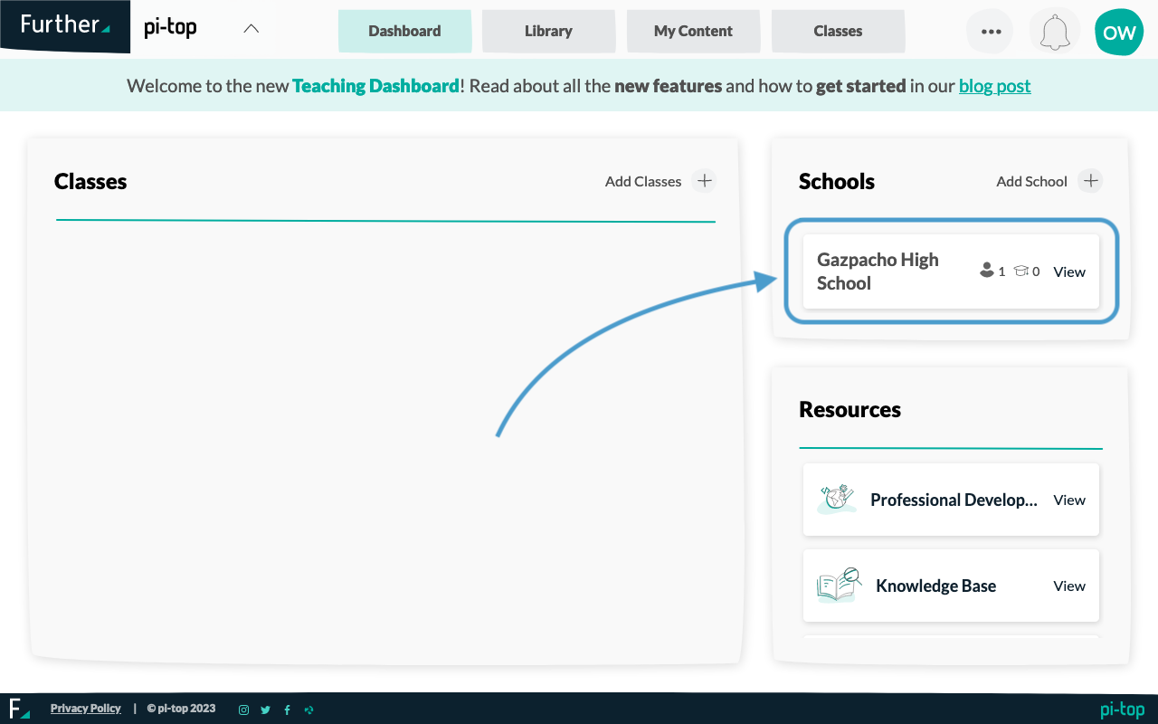
Task: Click the Knowledge Base resource title
Action: [x=935, y=586]
